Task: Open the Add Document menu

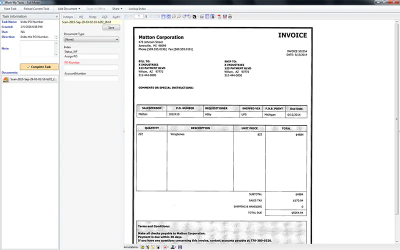Action: tap(69, 8)
